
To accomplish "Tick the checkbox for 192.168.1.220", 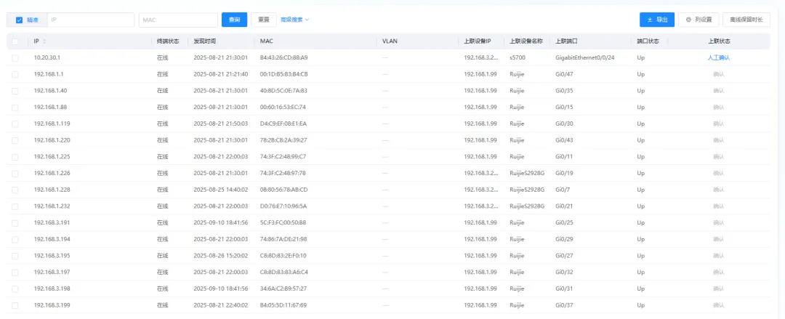I will [x=15, y=140].
